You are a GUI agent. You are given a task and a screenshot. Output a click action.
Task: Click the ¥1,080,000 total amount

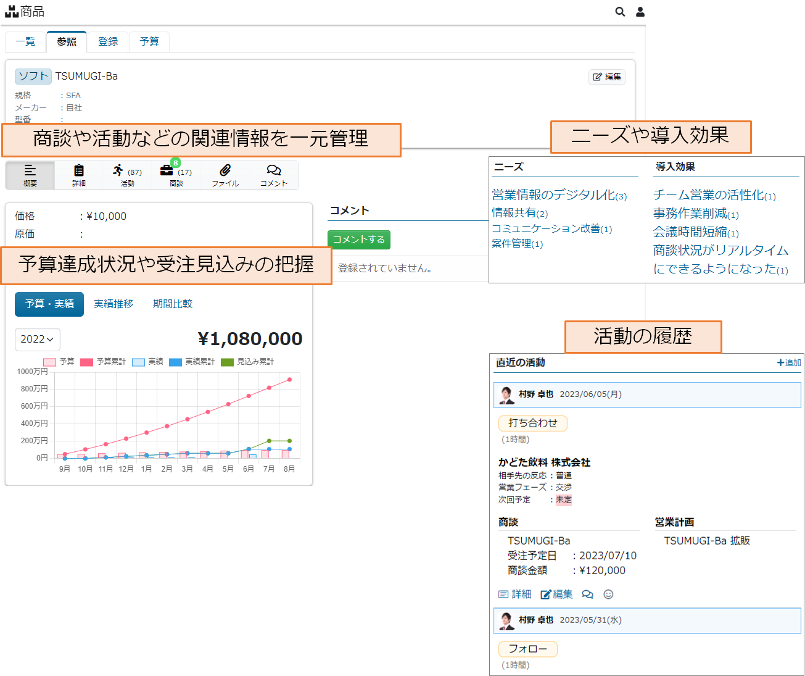(250, 338)
